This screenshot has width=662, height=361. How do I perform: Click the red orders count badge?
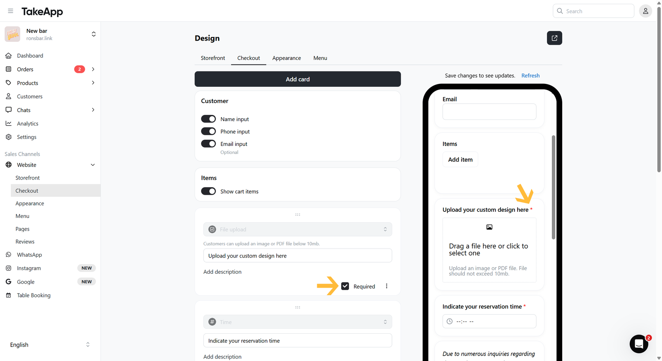click(x=79, y=69)
